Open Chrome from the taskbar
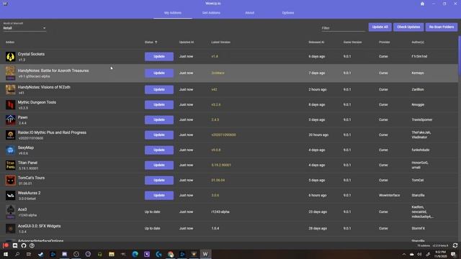This screenshot has width=461, height=259. 171,254
